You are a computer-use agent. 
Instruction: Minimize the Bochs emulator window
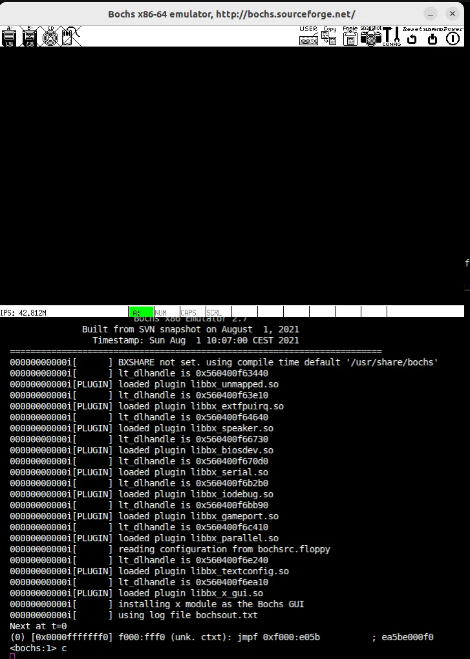[x=431, y=14]
